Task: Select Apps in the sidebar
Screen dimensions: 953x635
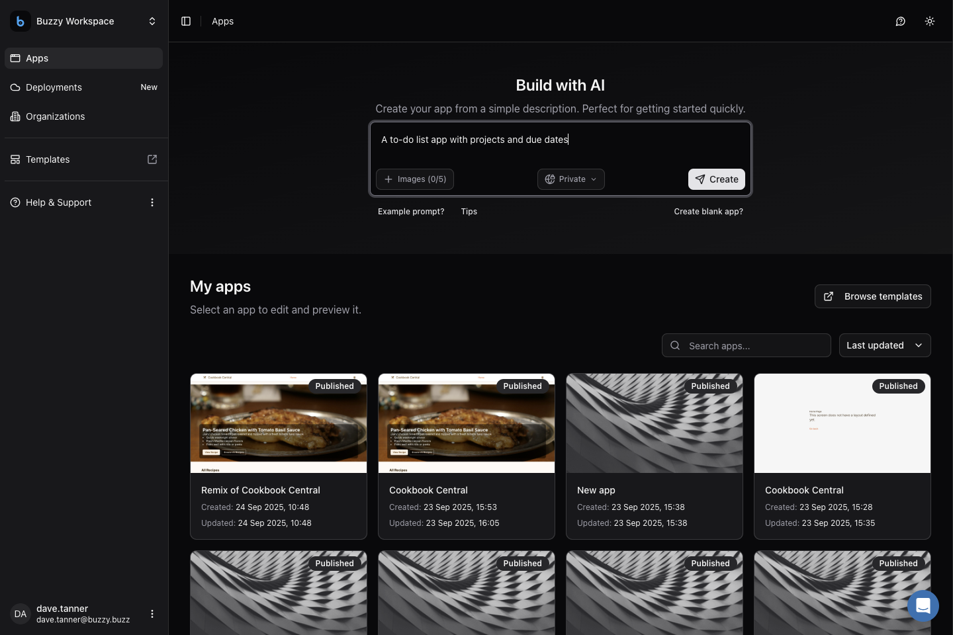Action: tap(37, 58)
